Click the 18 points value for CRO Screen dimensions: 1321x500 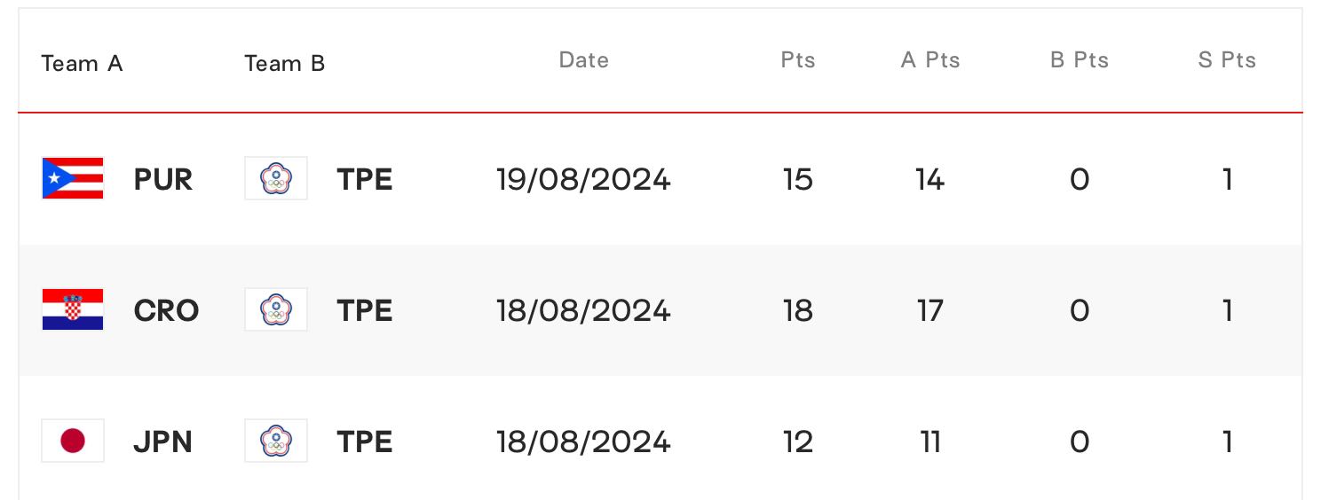tap(798, 310)
